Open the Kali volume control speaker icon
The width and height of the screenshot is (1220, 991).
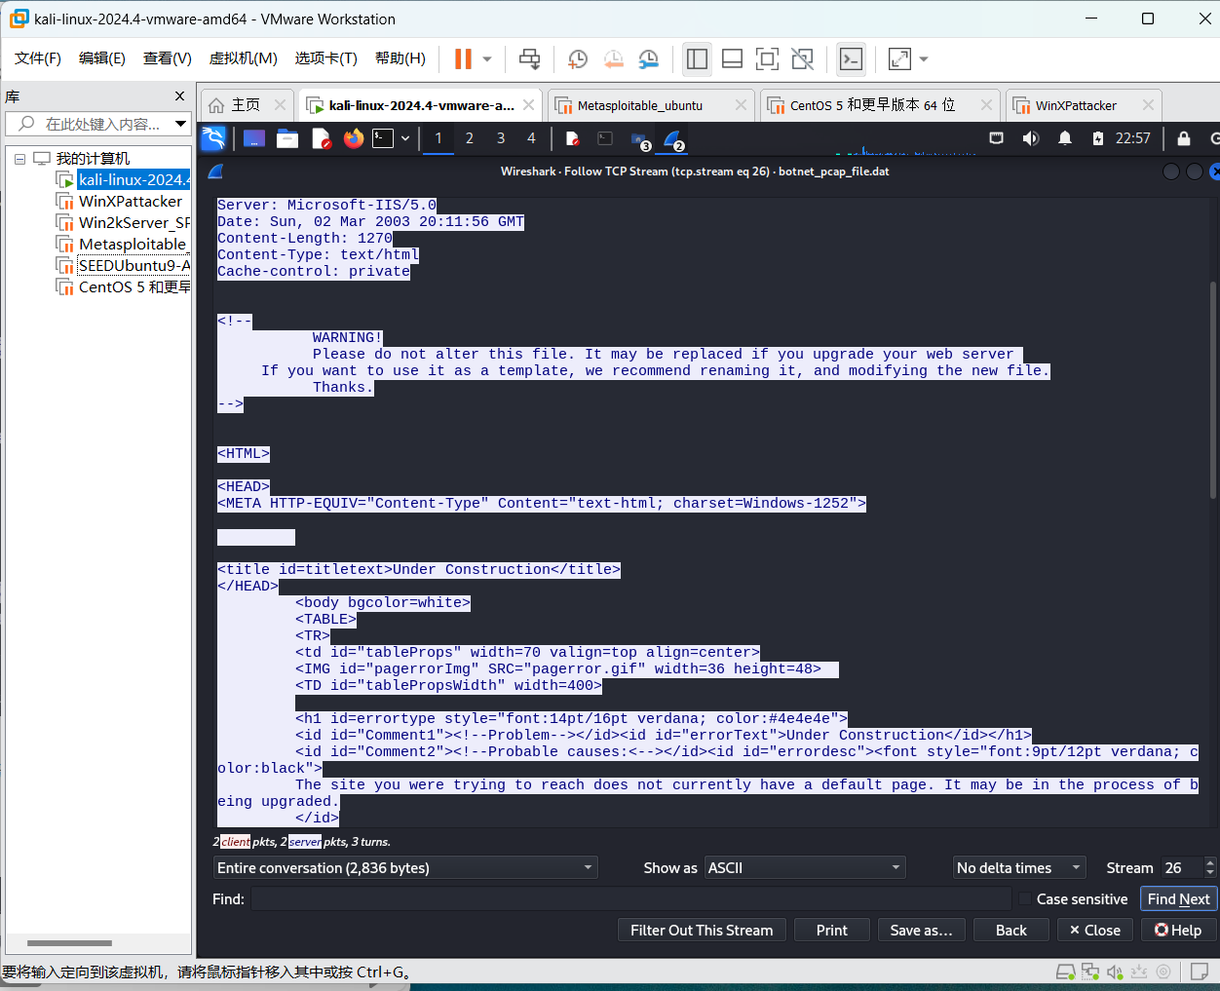[x=1031, y=138]
